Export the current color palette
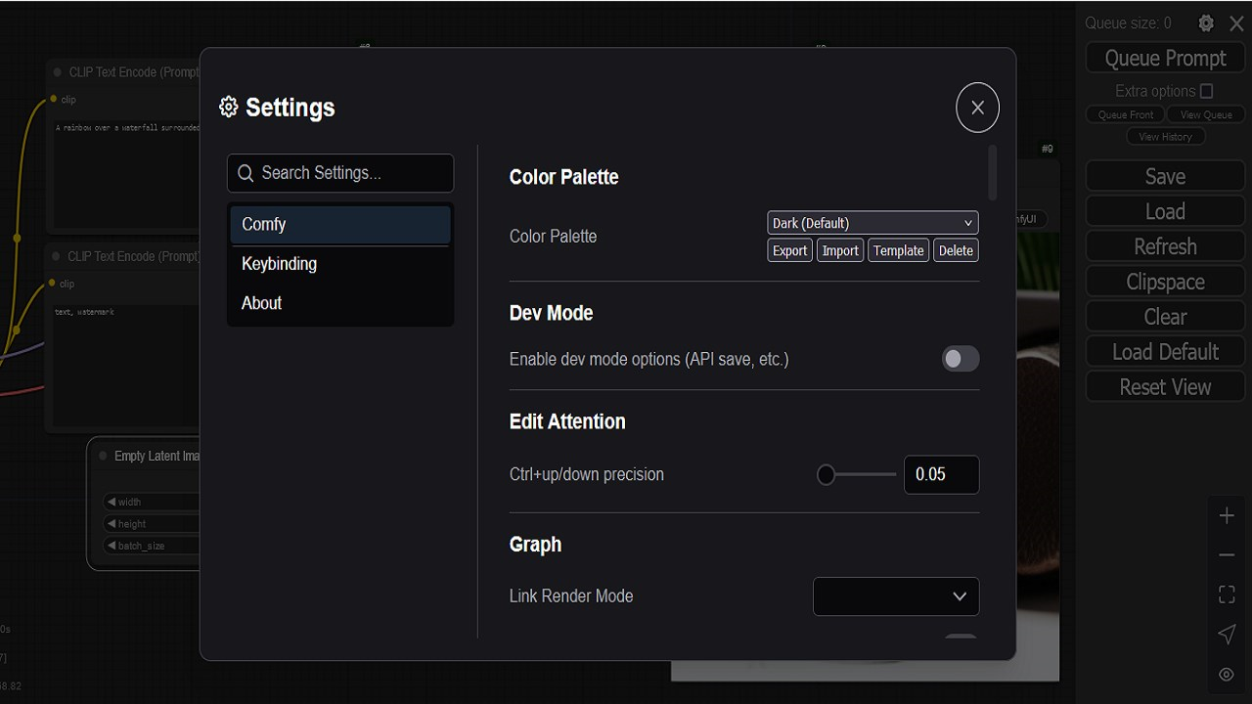1252x704 pixels. 789,250
